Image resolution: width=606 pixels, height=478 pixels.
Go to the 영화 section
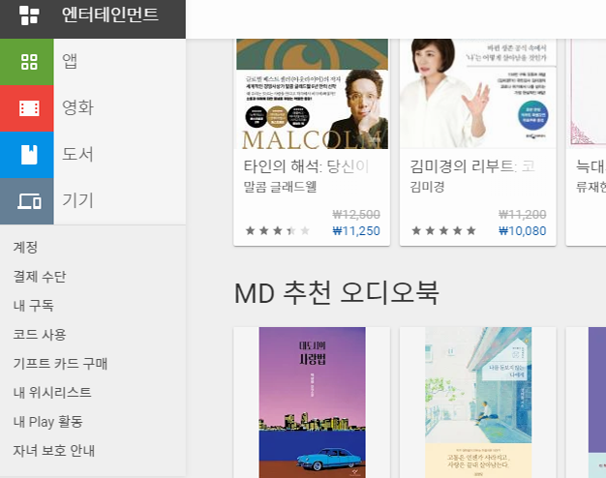coord(77,107)
